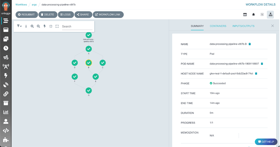
Task: Open the Cron Workflows clock sidebar icon
Action: point(6,48)
